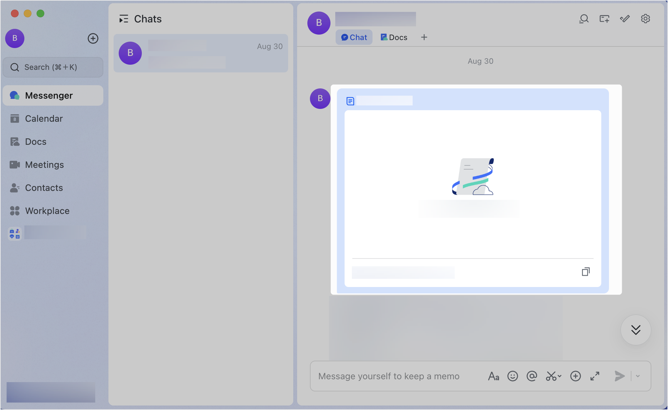Open the chat settings gear

[x=645, y=19]
